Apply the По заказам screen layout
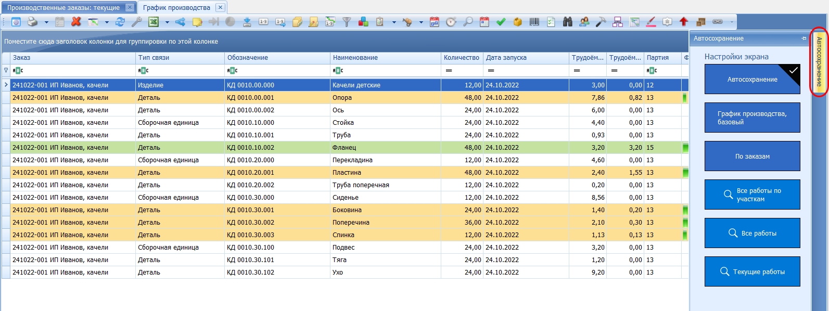Screen dimensions: 829x311 [x=753, y=157]
